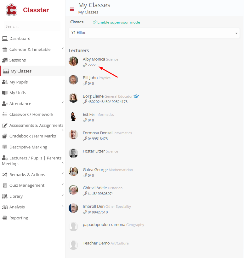
Task: Click the 'Mathematician' speciality label
Action: tap(121, 170)
